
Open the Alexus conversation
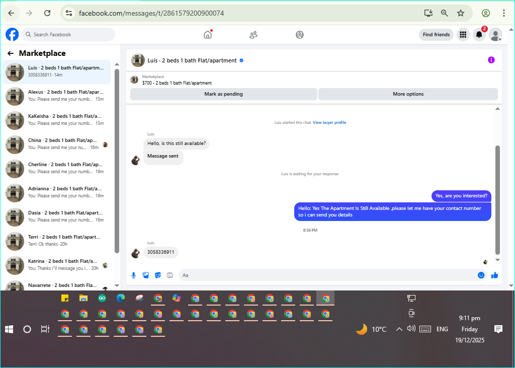tap(56, 96)
